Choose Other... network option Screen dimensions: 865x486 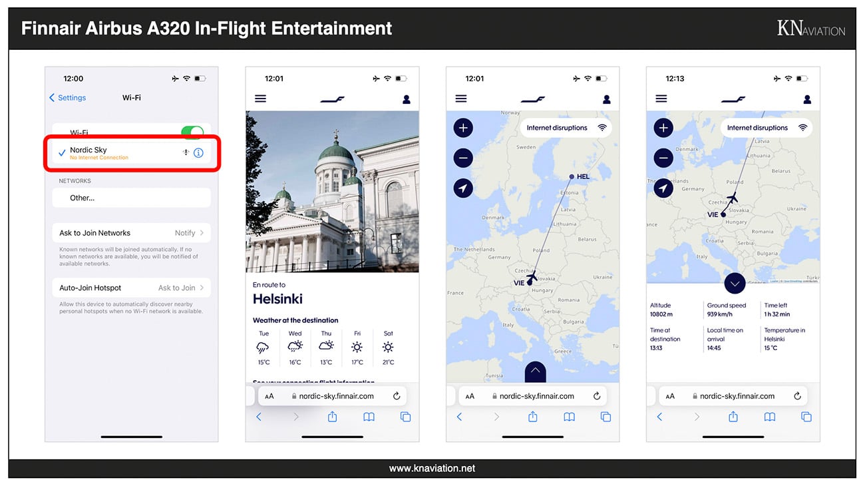coord(132,198)
